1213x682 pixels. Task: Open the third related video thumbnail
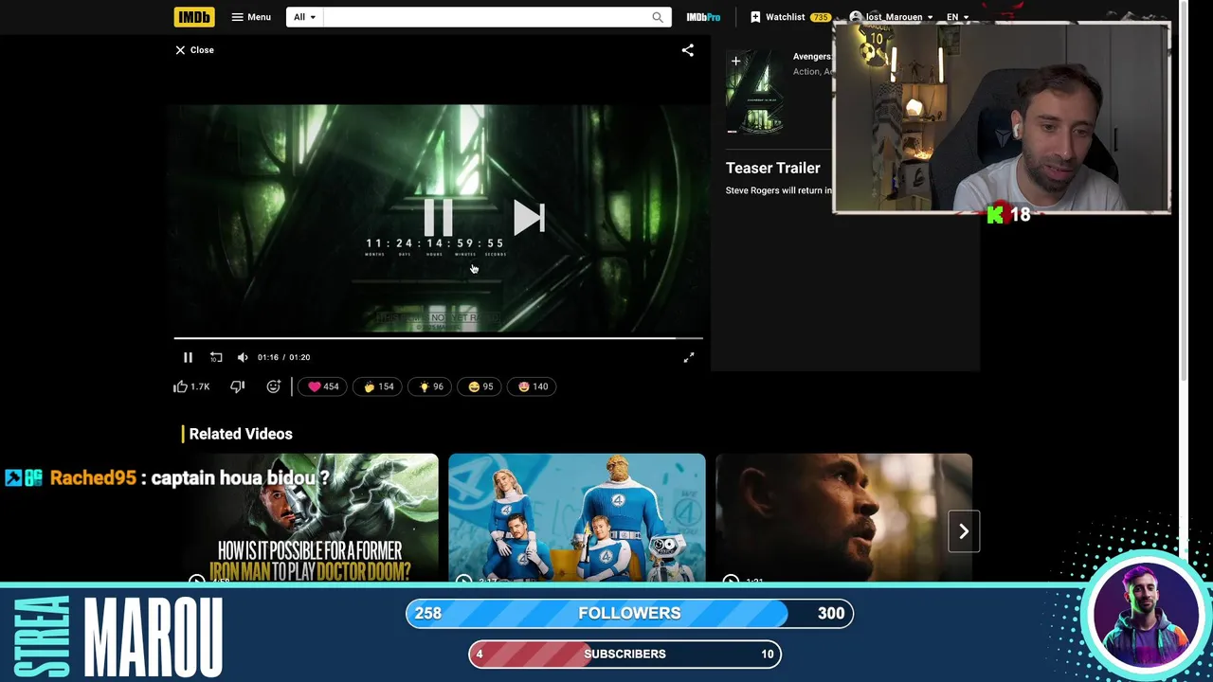pyautogui.click(x=843, y=518)
